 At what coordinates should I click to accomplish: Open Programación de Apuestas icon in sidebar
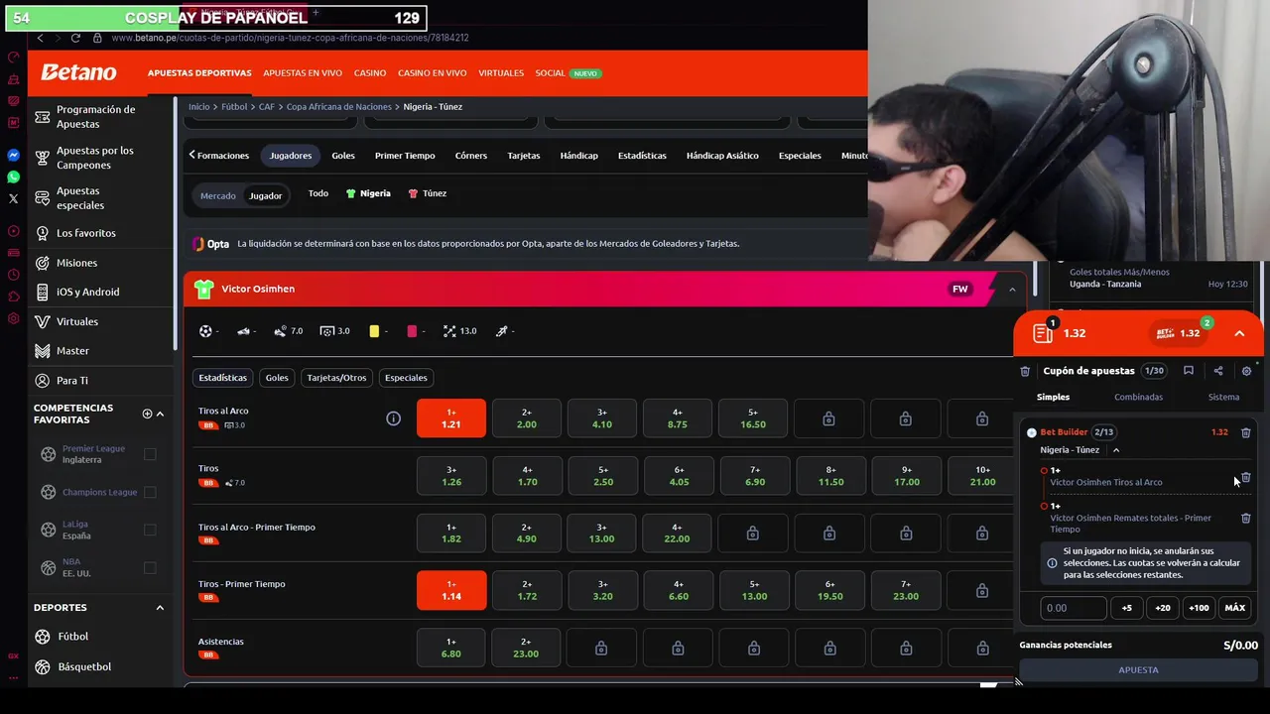42,117
